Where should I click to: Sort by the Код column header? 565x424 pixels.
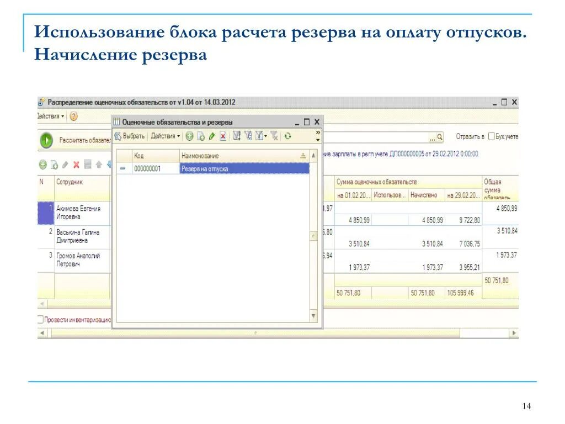(x=156, y=156)
